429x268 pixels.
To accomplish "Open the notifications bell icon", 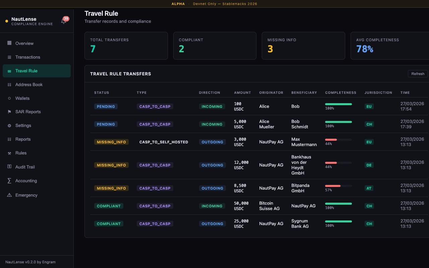I will coord(64,21).
